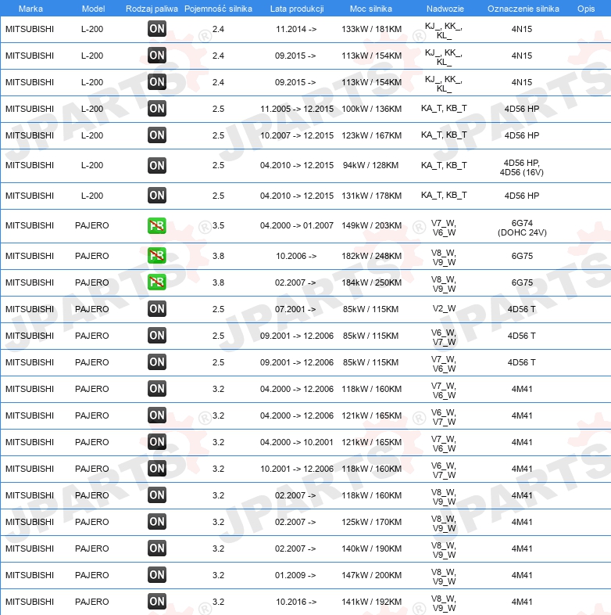Click the 11.2005 -> 12.2015 date cell
The image size is (611, 615).
pos(297,109)
